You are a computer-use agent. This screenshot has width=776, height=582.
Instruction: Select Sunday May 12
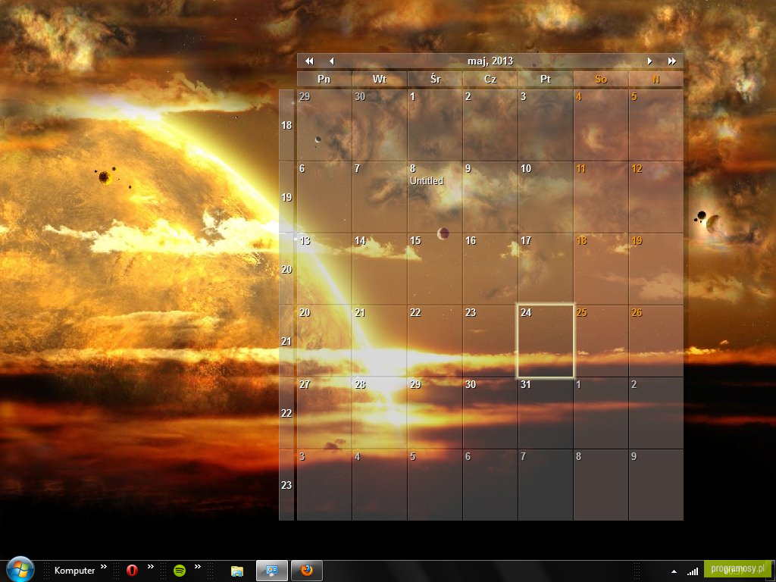(x=656, y=197)
